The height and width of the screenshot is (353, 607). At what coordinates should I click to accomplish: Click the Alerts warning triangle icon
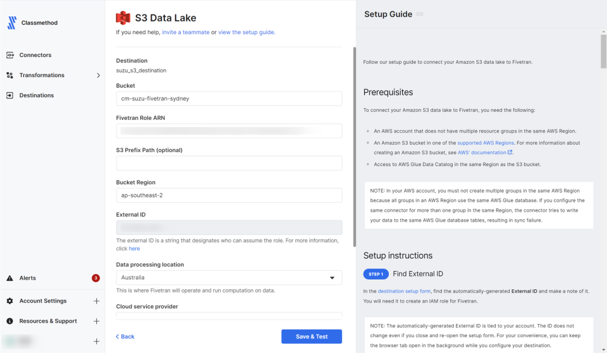10,278
